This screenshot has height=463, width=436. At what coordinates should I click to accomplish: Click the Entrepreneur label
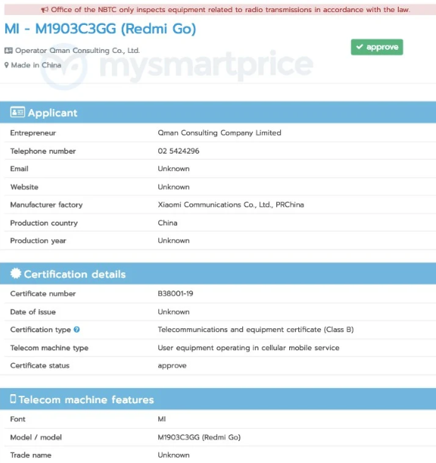click(33, 133)
